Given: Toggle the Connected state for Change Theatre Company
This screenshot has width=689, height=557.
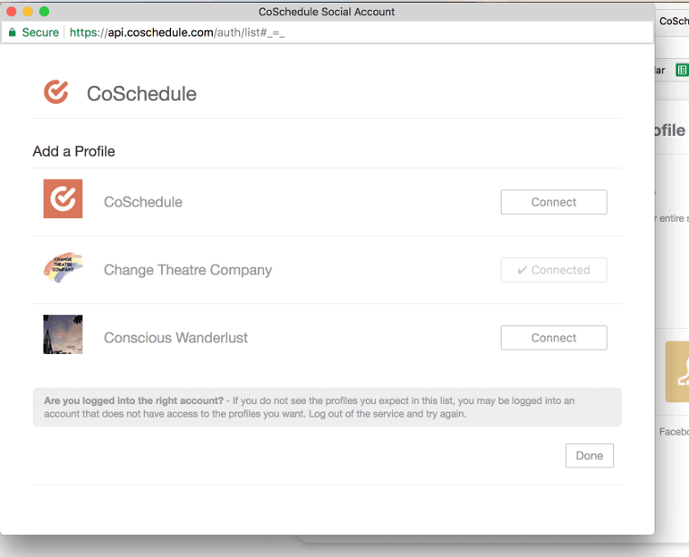Looking at the screenshot, I should [553, 270].
